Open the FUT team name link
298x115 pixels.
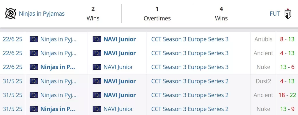pos(275,14)
